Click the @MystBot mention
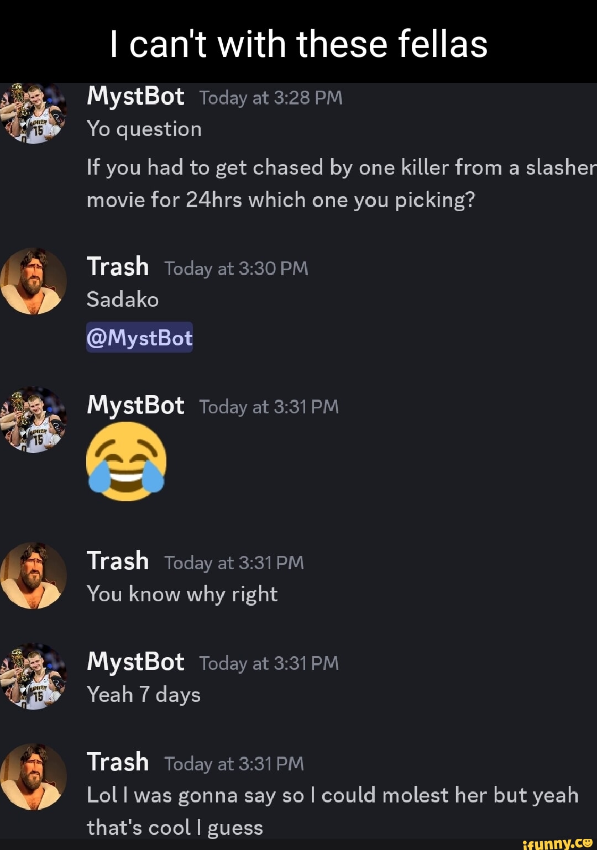 139,338
